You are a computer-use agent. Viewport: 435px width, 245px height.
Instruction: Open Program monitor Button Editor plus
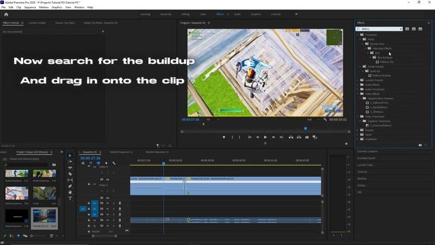[346, 144]
